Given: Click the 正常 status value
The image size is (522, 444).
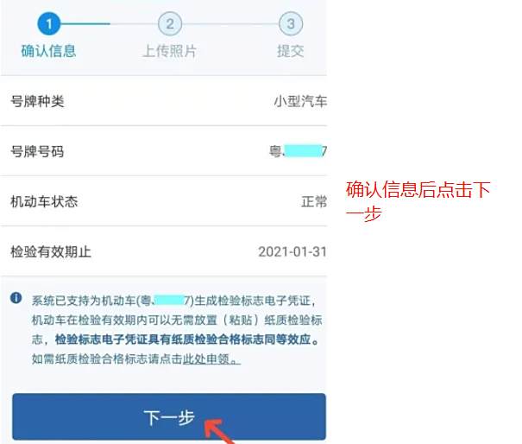Looking at the screenshot, I should tap(314, 201).
